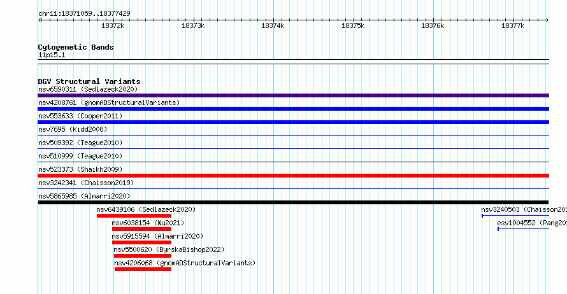Click the chr11:18371059..18377429 coordinate label
This screenshot has width=567, height=294.
tap(84, 13)
